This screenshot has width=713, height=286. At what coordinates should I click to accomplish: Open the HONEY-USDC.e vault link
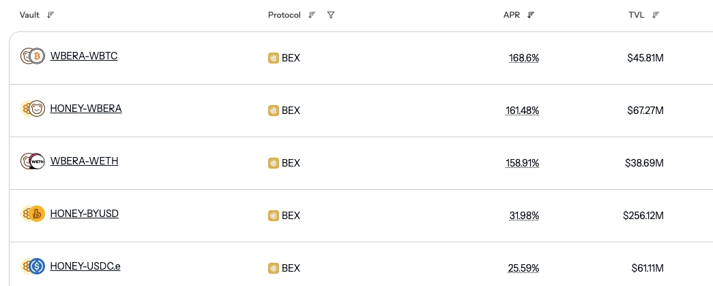pos(85,266)
